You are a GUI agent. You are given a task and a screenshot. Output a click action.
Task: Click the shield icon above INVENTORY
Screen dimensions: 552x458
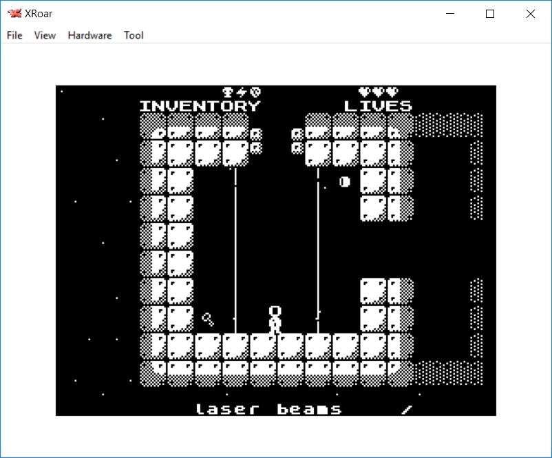[x=255, y=92]
